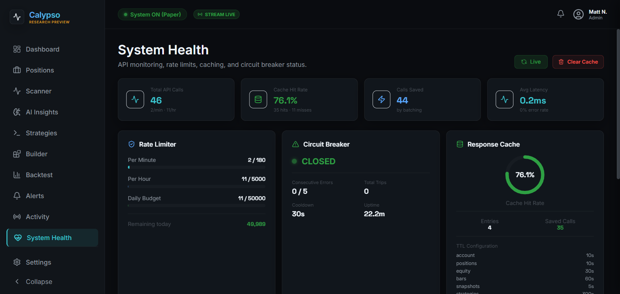
Task: Toggle Live refresh mode
Action: click(531, 62)
